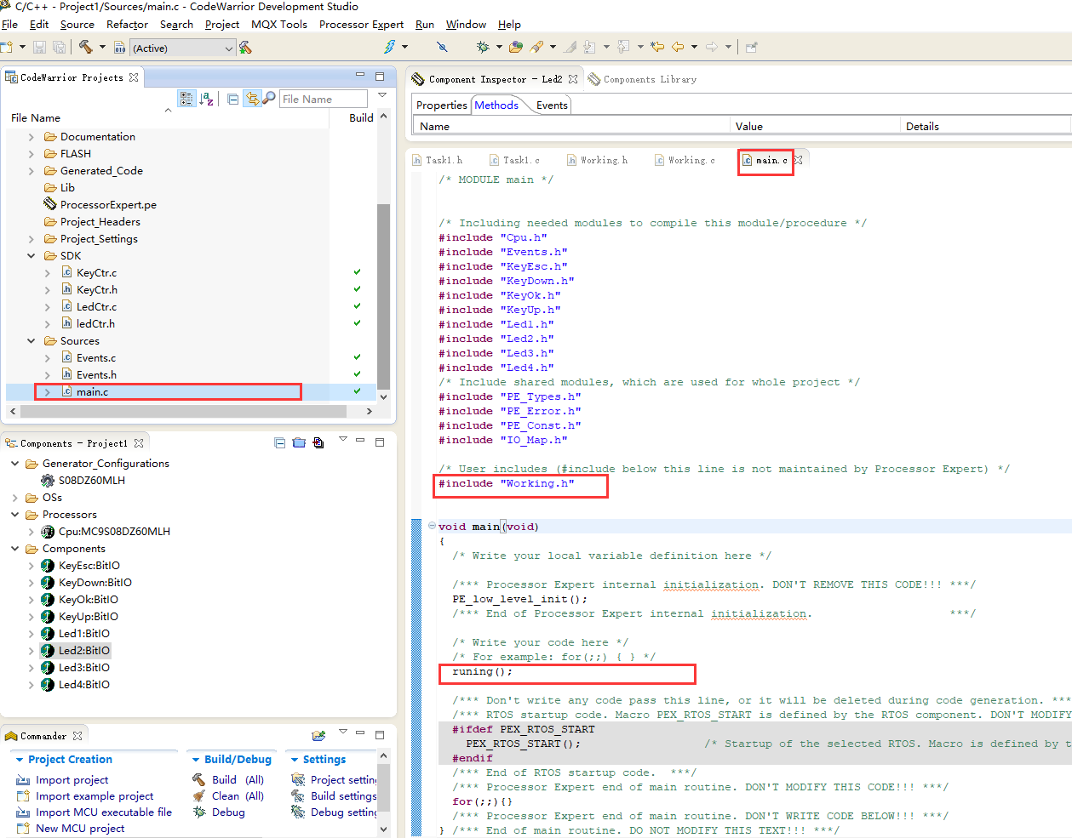Click the New MCU project icon

(x=23, y=828)
